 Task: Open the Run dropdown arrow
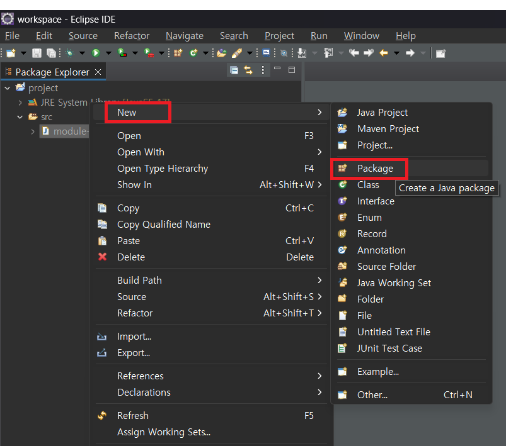click(108, 53)
